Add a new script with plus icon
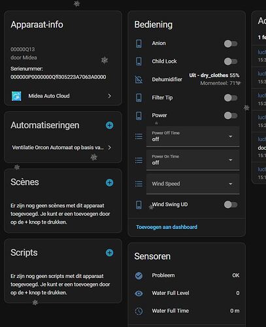The height and width of the screenshot is (327, 266). point(109,253)
